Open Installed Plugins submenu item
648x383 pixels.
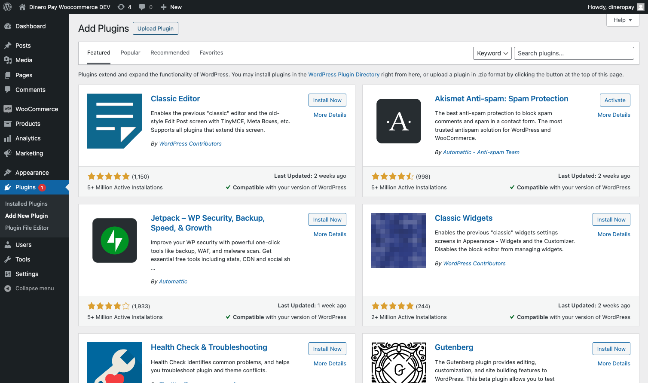tap(26, 204)
